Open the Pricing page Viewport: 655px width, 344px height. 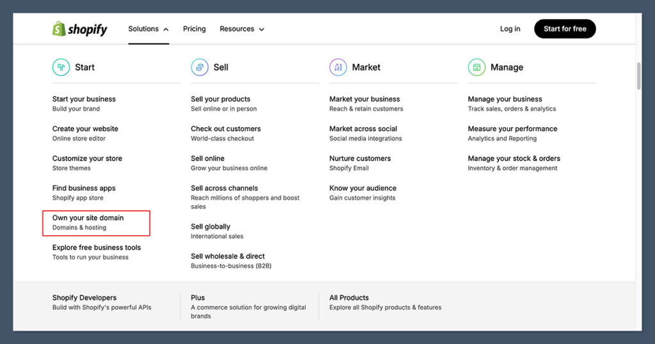point(194,29)
